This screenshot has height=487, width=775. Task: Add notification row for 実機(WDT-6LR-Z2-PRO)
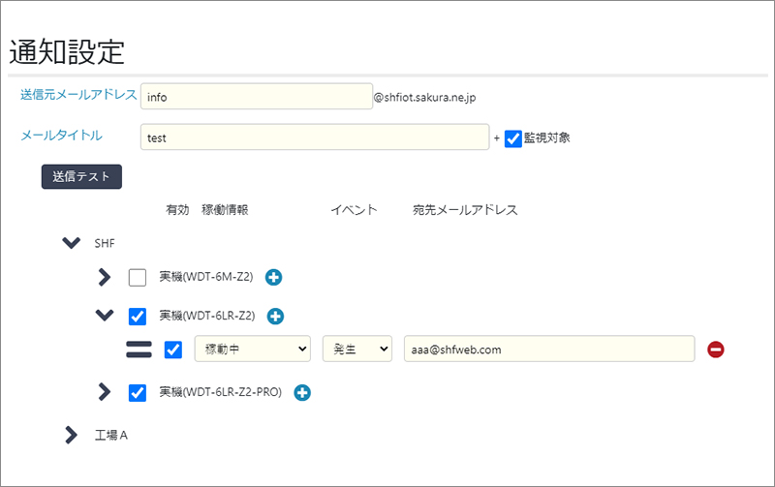pos(302,393)
